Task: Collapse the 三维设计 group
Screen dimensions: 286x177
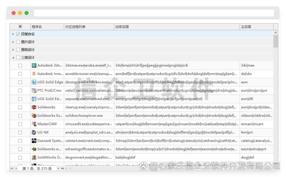Action: [13, 58]
